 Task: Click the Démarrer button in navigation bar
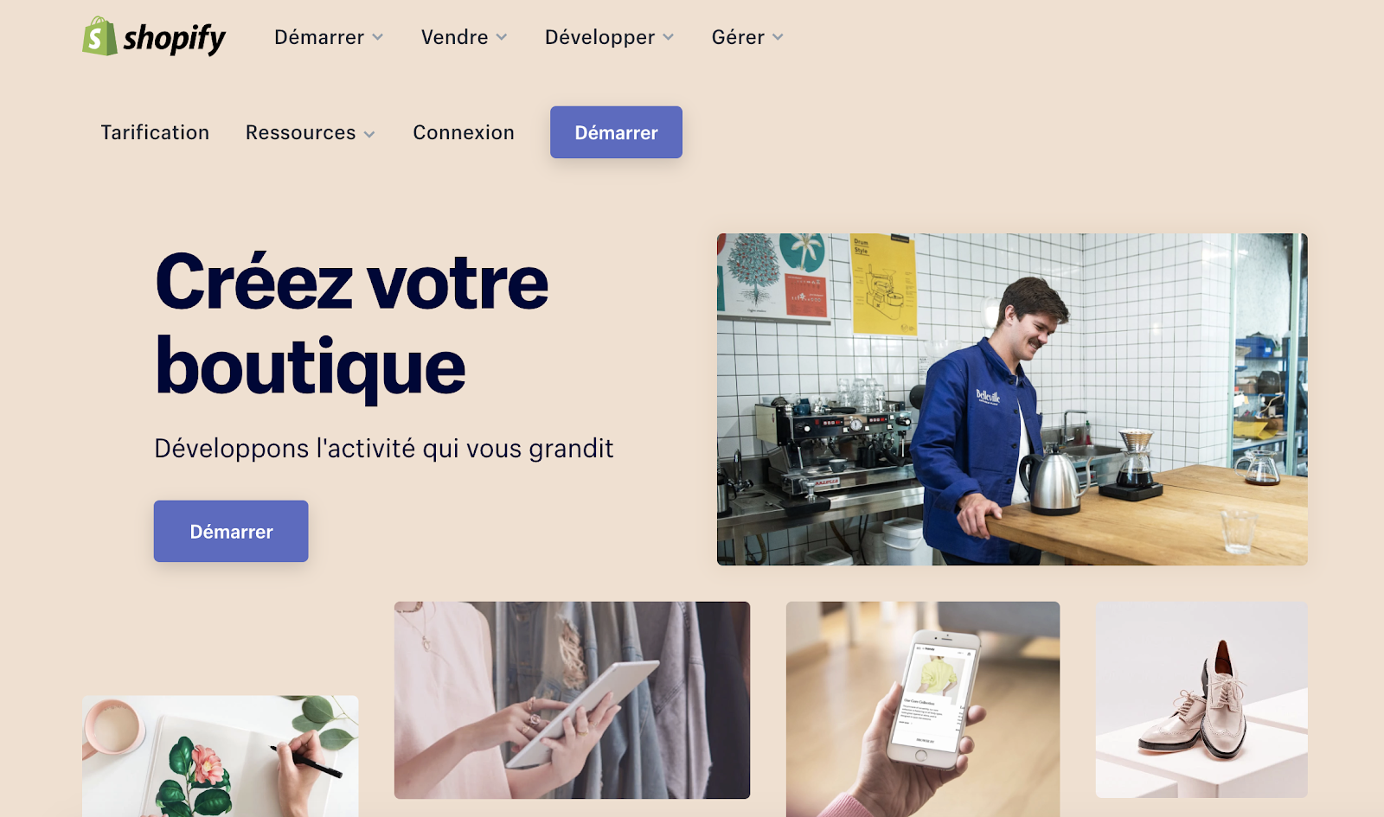click(x=616, y=132)
